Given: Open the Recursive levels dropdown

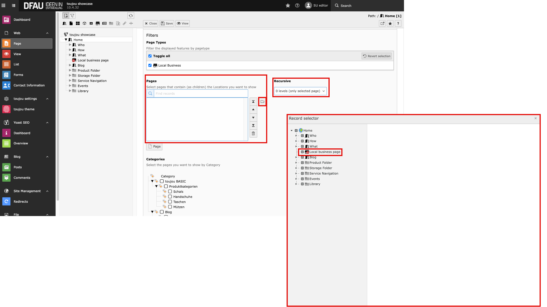Looking at the screenshot, I should (300, 91).
